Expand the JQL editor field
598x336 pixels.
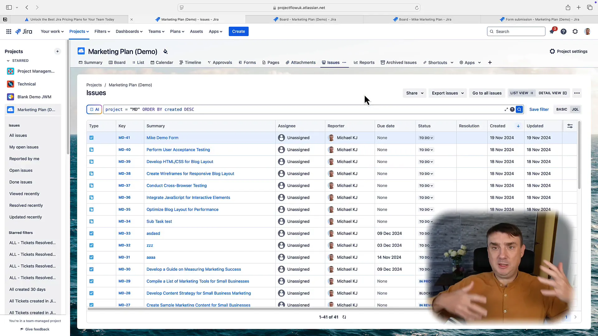tap(506, 110)
